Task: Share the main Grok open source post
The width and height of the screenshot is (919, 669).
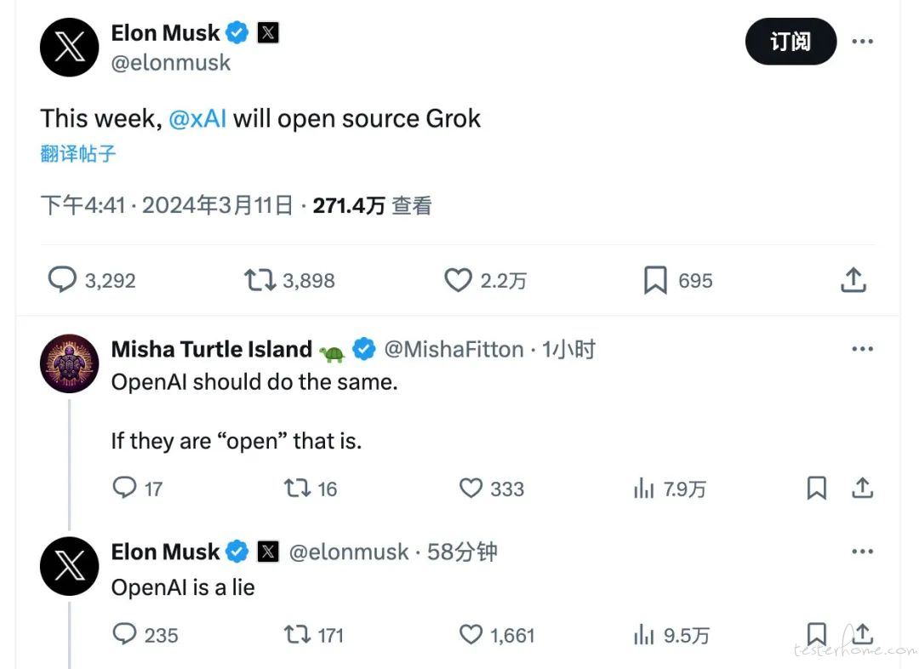Action: coord(853,280)
